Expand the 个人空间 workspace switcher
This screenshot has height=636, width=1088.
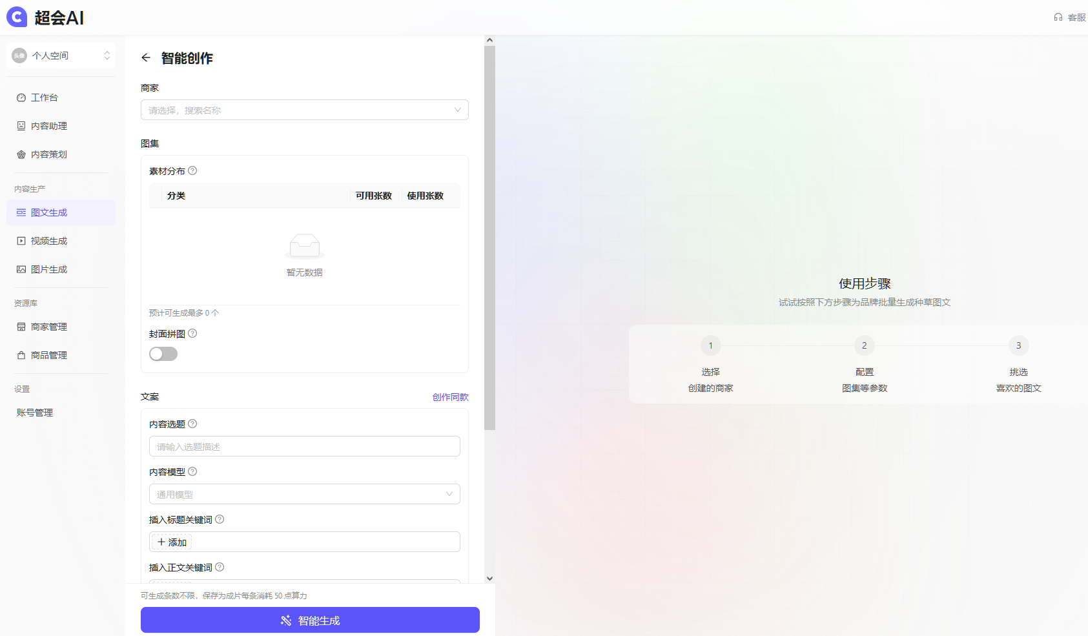pyautogui.click(x=61, y=56)
